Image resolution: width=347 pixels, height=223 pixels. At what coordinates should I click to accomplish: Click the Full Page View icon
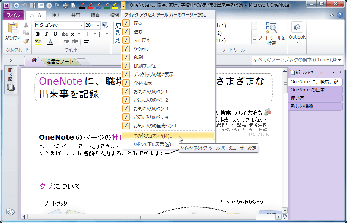[41, 5]
